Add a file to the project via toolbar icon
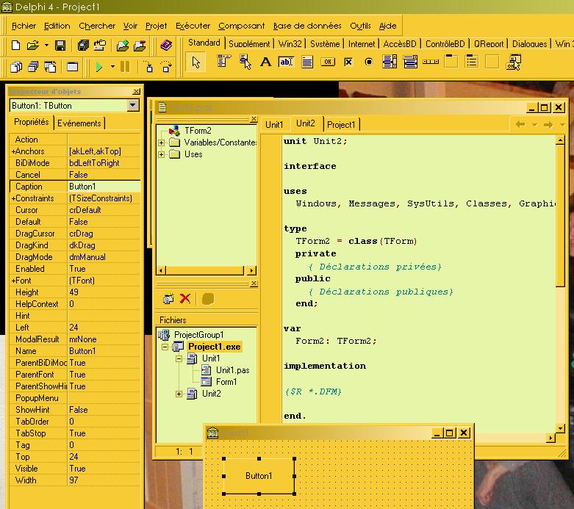Image resolution: width=574 pixels, height=509 pixels. point(122,46)
